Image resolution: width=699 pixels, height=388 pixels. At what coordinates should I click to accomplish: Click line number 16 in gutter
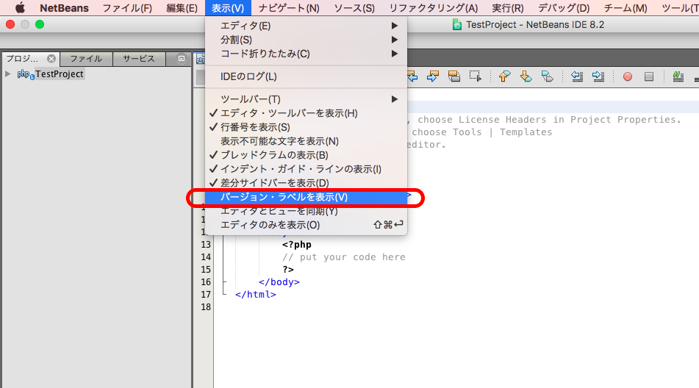click(206, 282)
